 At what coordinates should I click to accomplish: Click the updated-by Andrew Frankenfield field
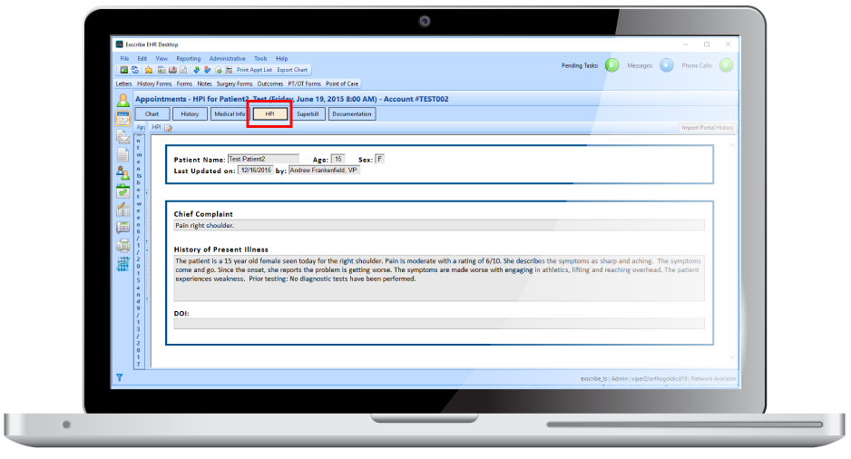[324, 171]
